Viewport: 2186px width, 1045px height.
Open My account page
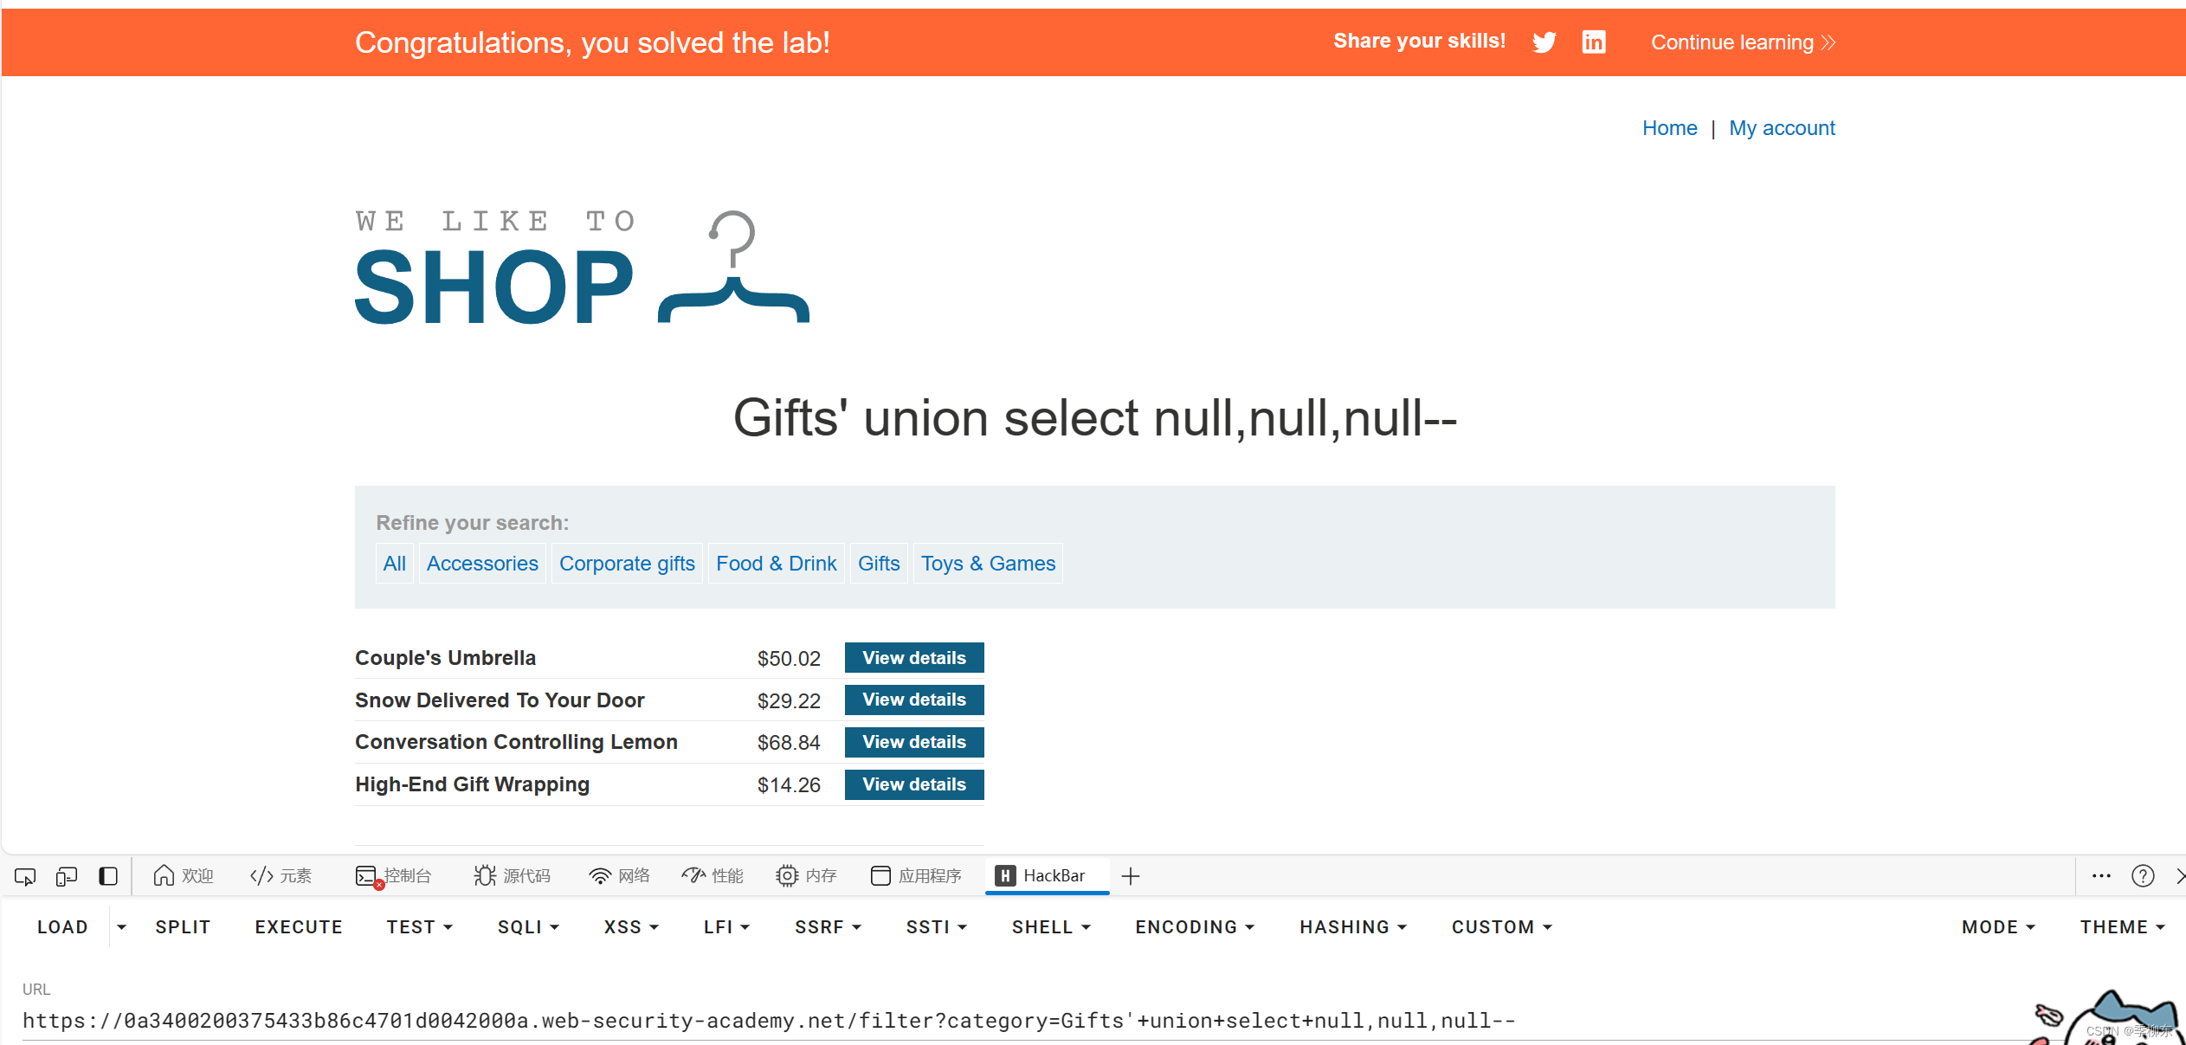1782,127
